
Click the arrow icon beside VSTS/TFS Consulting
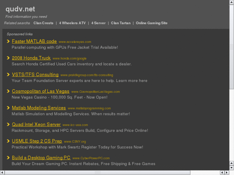[8, 74]
